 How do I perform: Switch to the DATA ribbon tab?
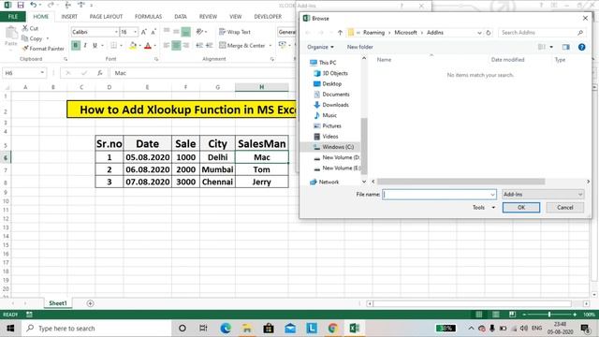tap(181, 17)
